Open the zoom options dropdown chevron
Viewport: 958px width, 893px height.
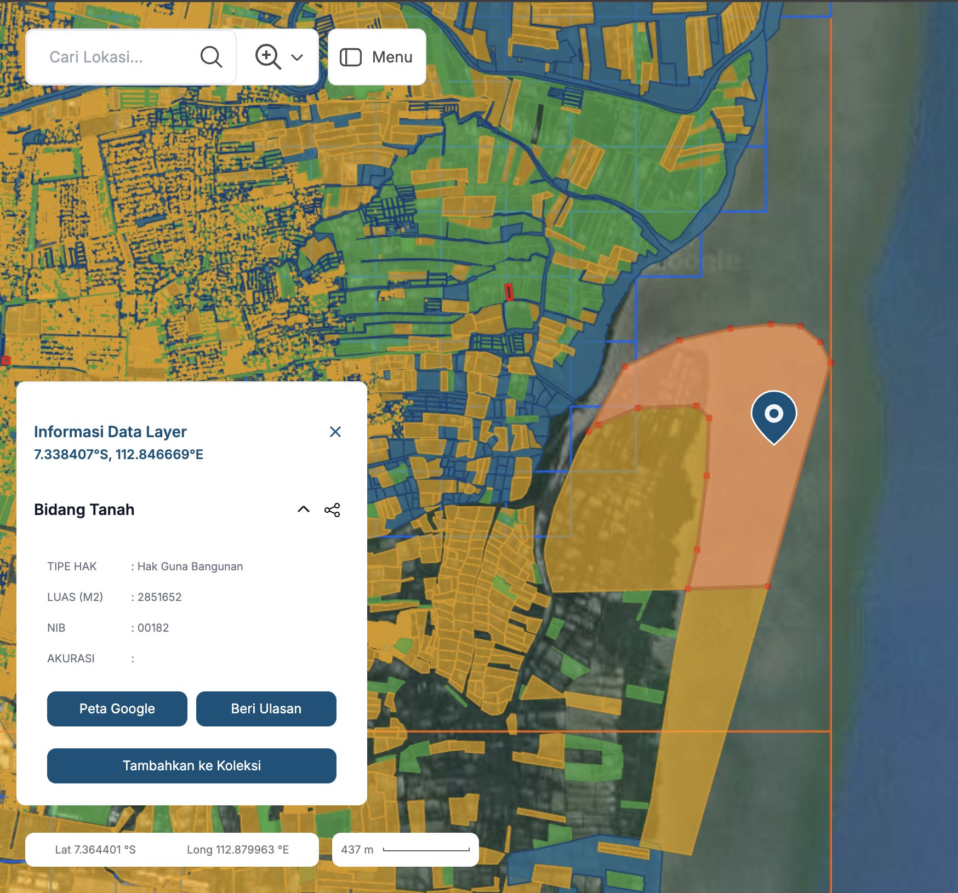(297, 58)
